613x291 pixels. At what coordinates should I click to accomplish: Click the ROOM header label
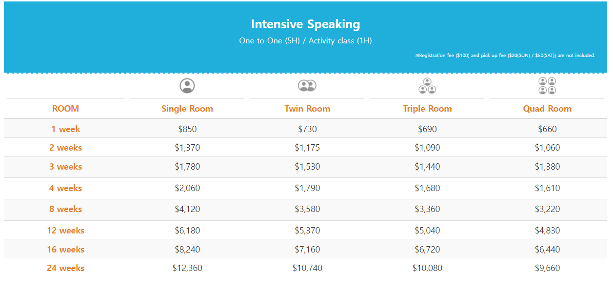65,109
